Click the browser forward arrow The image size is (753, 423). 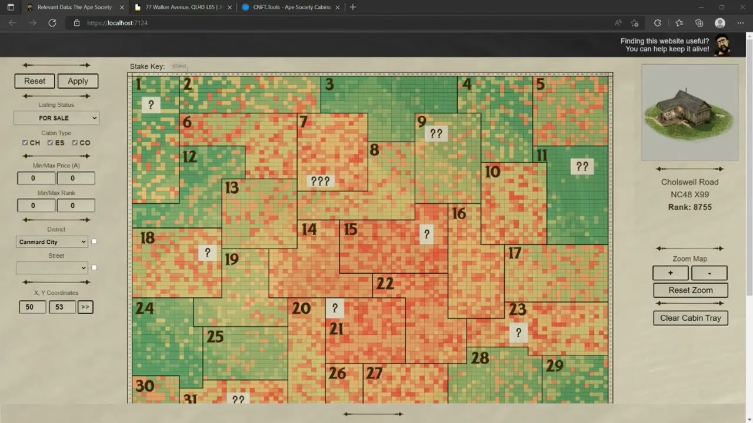point(32,23)
